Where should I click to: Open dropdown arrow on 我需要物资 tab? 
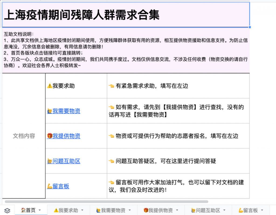coord(130,210)
